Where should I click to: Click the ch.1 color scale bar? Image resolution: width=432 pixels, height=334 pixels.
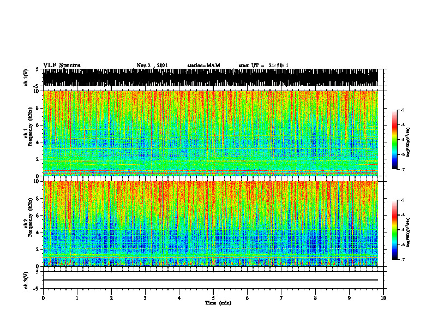point(395,140)
